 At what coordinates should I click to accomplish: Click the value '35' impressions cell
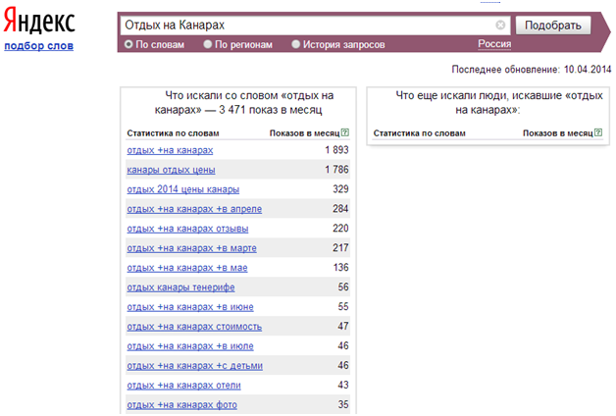[343, 405]
